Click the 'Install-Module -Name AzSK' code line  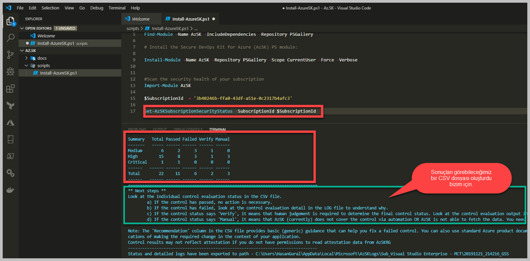[251, 60]
